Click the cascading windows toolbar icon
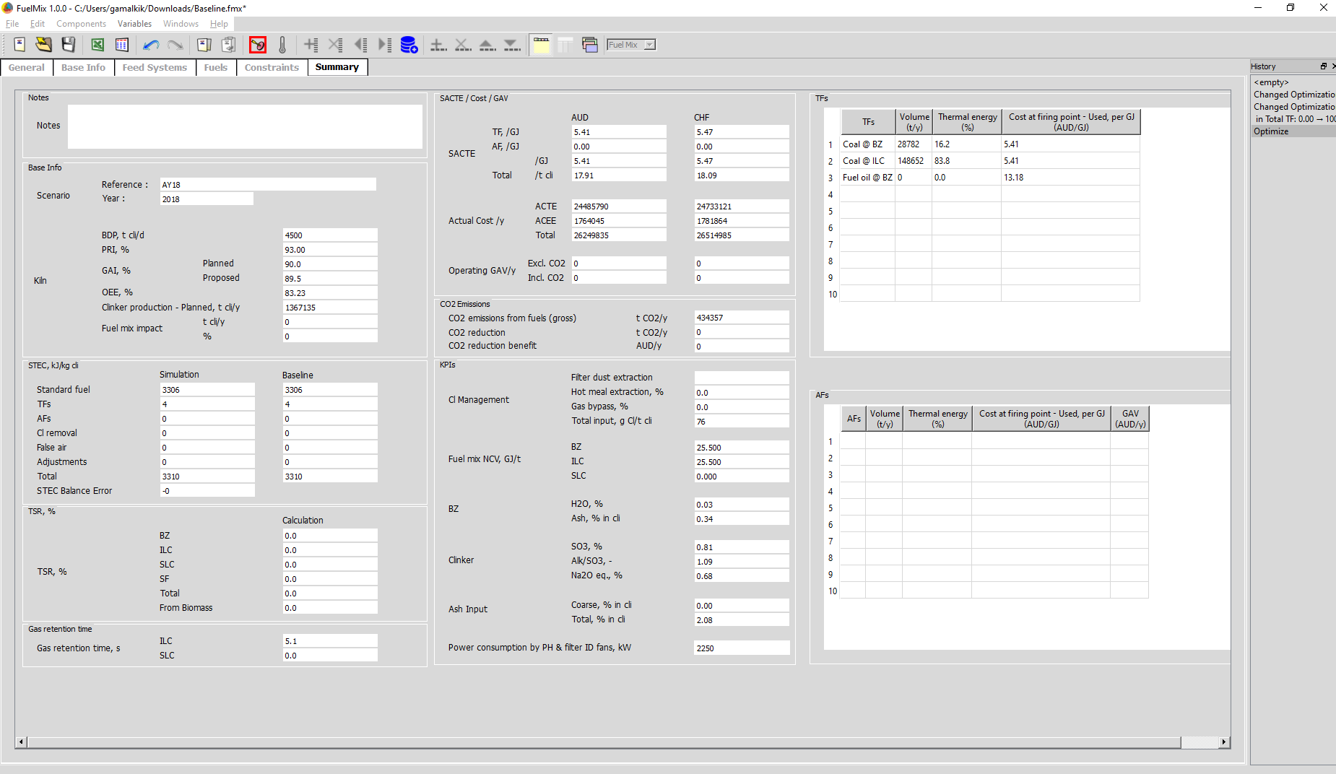This screenshot has width=1336, height=774. pyautogui.click(x=590, y=45)
